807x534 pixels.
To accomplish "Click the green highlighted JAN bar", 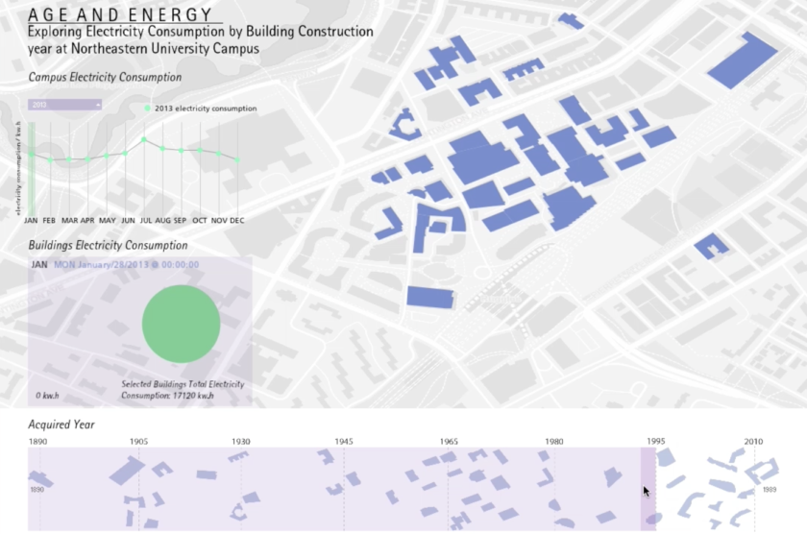I will pyautogui.click(x=32, y=169).
